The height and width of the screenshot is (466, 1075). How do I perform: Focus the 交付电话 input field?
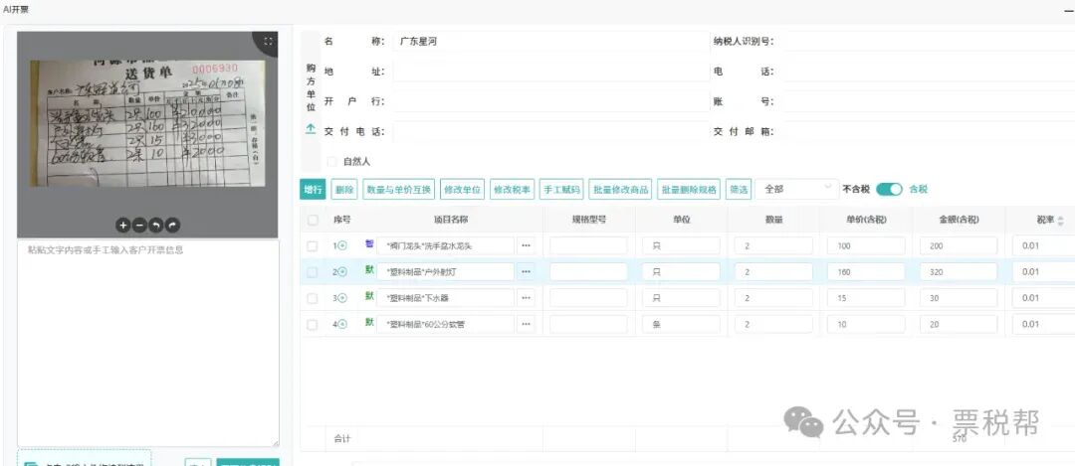551,131
